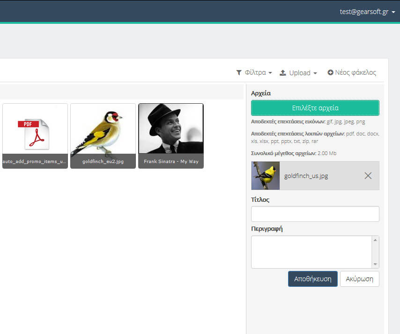Focus the Περιγραφή text area
The image size is (400, 334).
pos(311,252)
